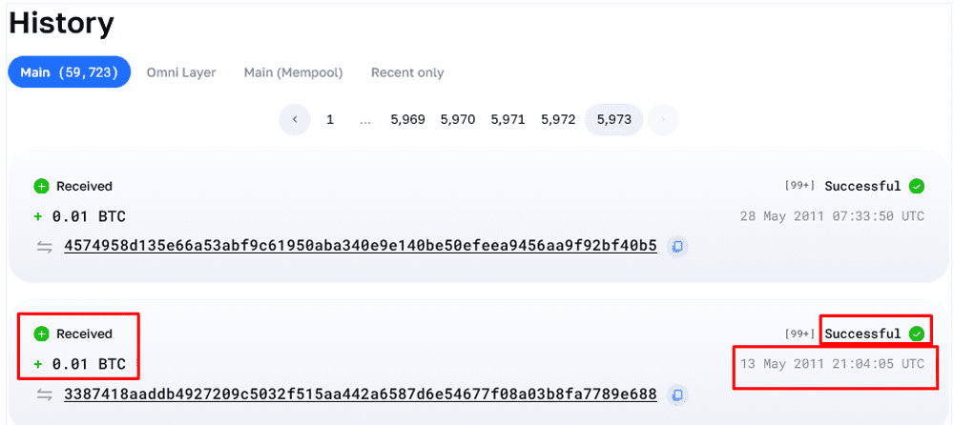The width and height of the screenshot is (954, 425).
Task: Expand the pagination ellipsis
Action: coord(365,120)
